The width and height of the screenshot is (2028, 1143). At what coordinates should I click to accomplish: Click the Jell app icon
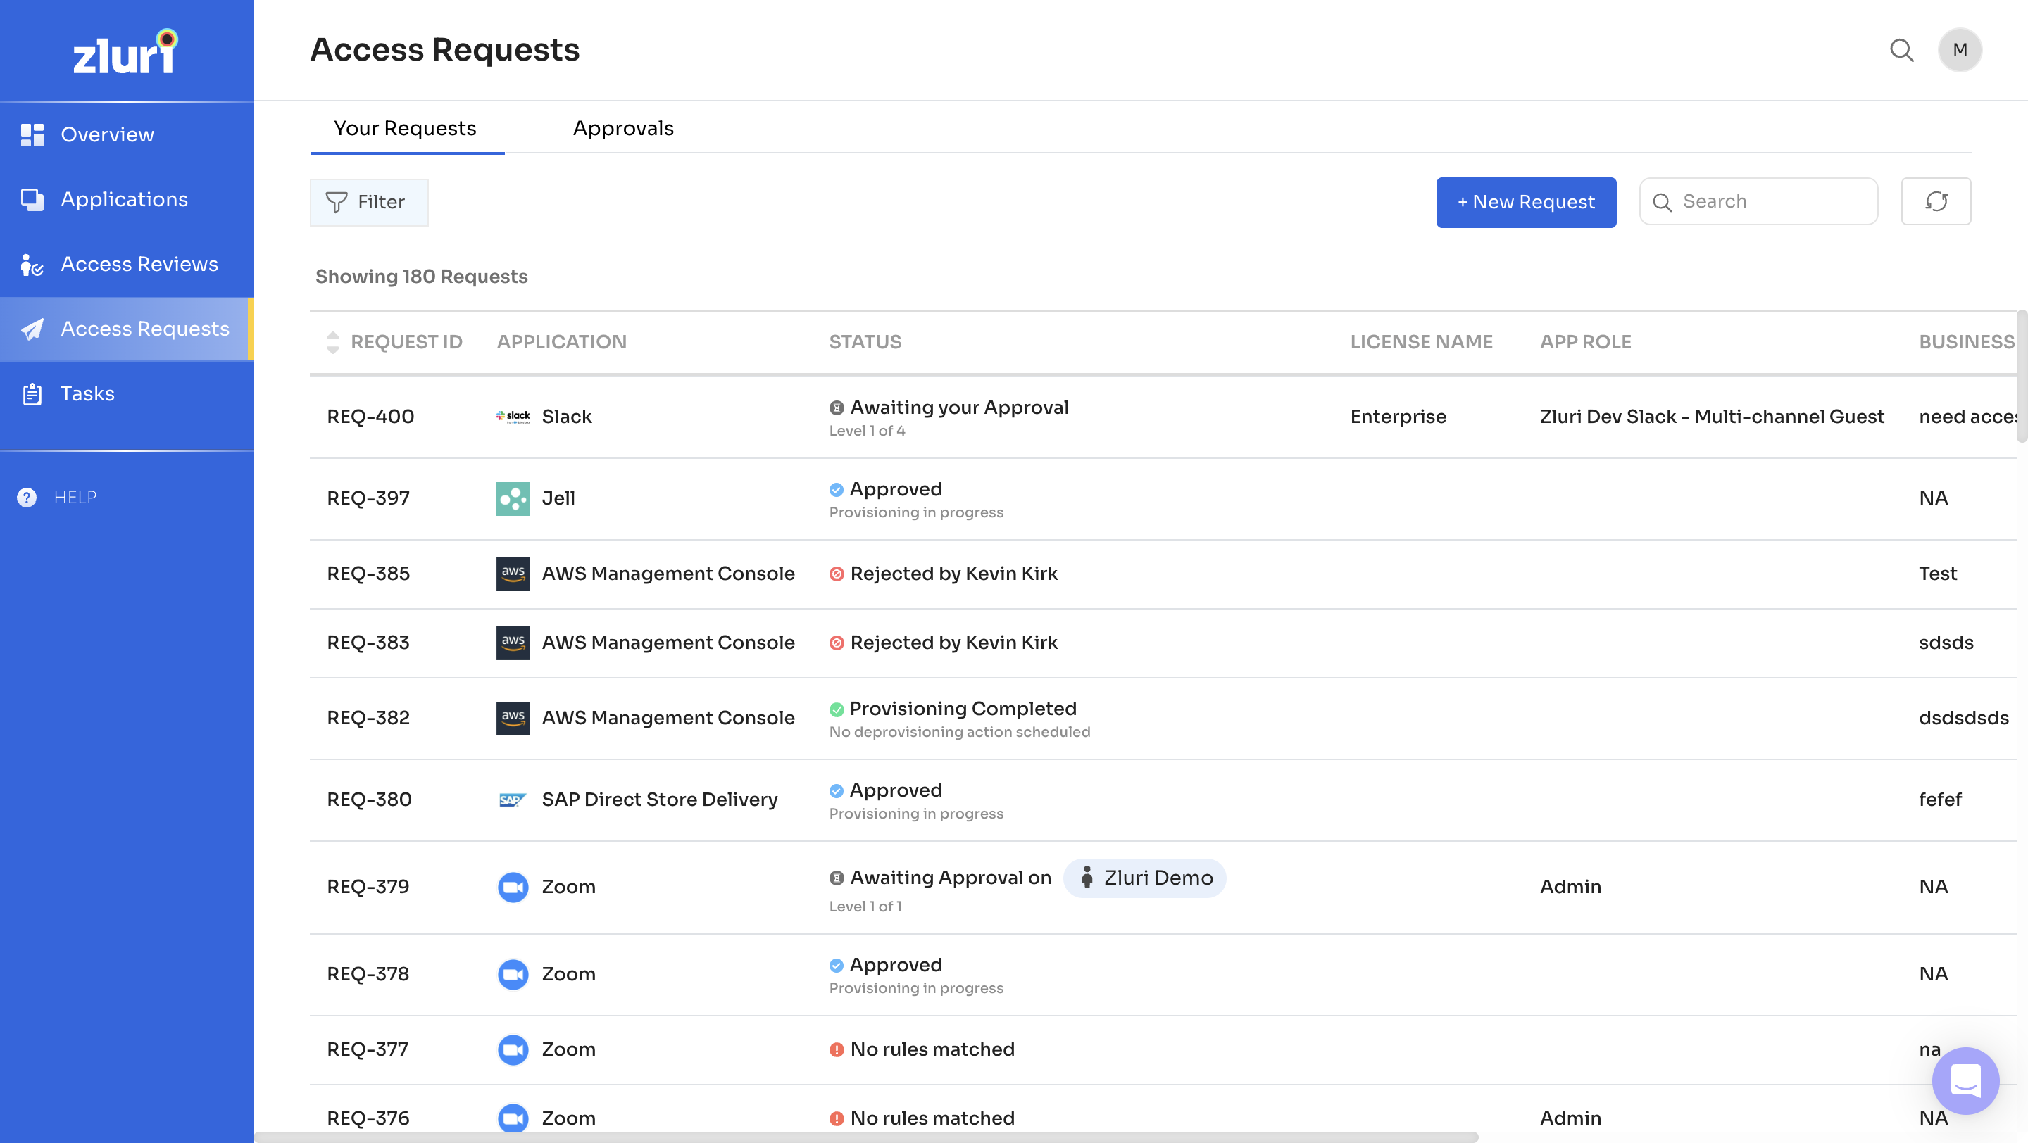[x=513, y=499]
